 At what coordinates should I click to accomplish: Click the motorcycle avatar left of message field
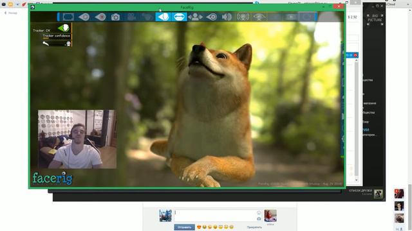(165, 216)
